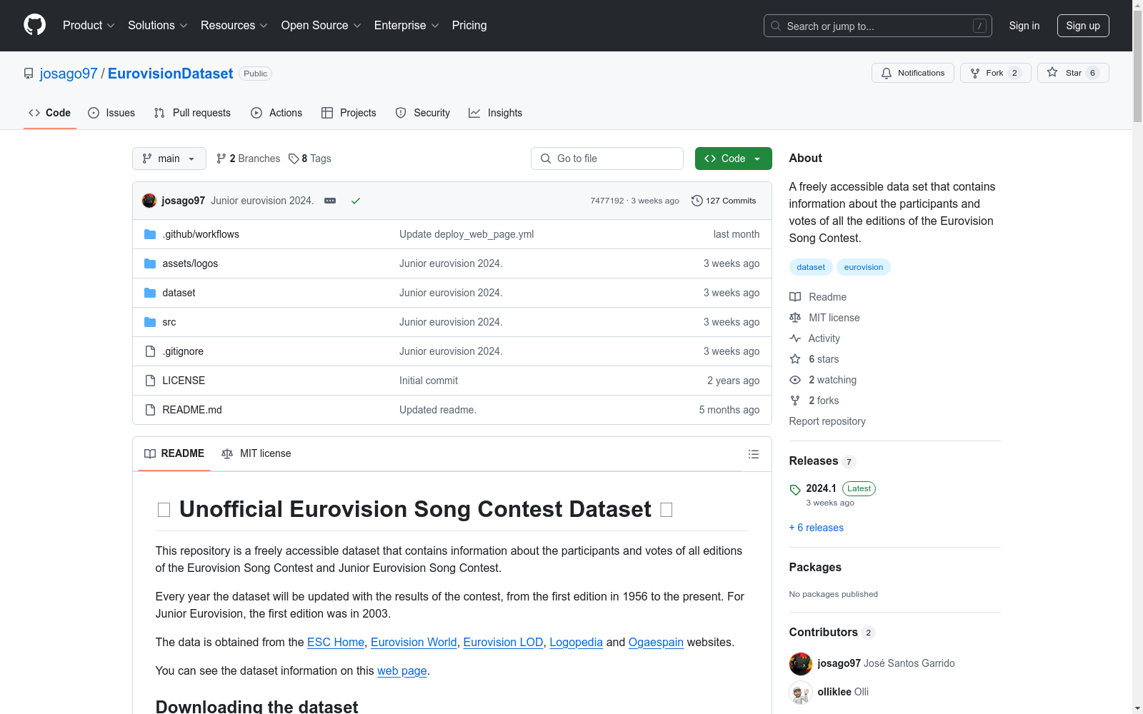
Task: Open the LICENSE file
Action: click(x=184, y=381)
